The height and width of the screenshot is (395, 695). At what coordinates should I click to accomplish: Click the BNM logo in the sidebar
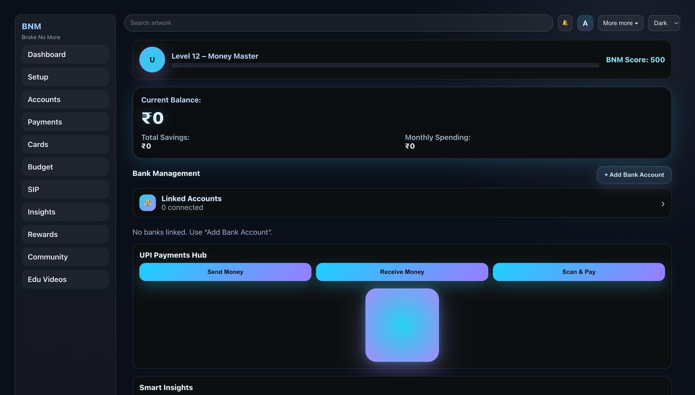click(x=31, y=26)
